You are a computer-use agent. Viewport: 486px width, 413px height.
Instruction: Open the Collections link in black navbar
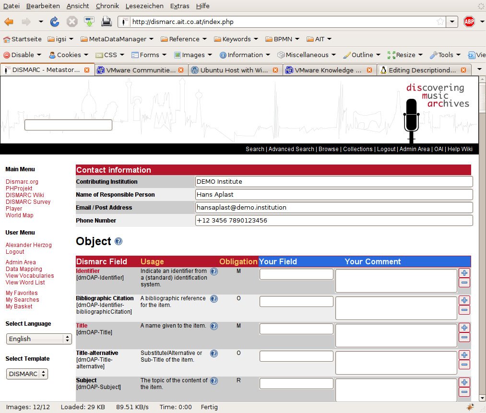(x=358, y=149)
